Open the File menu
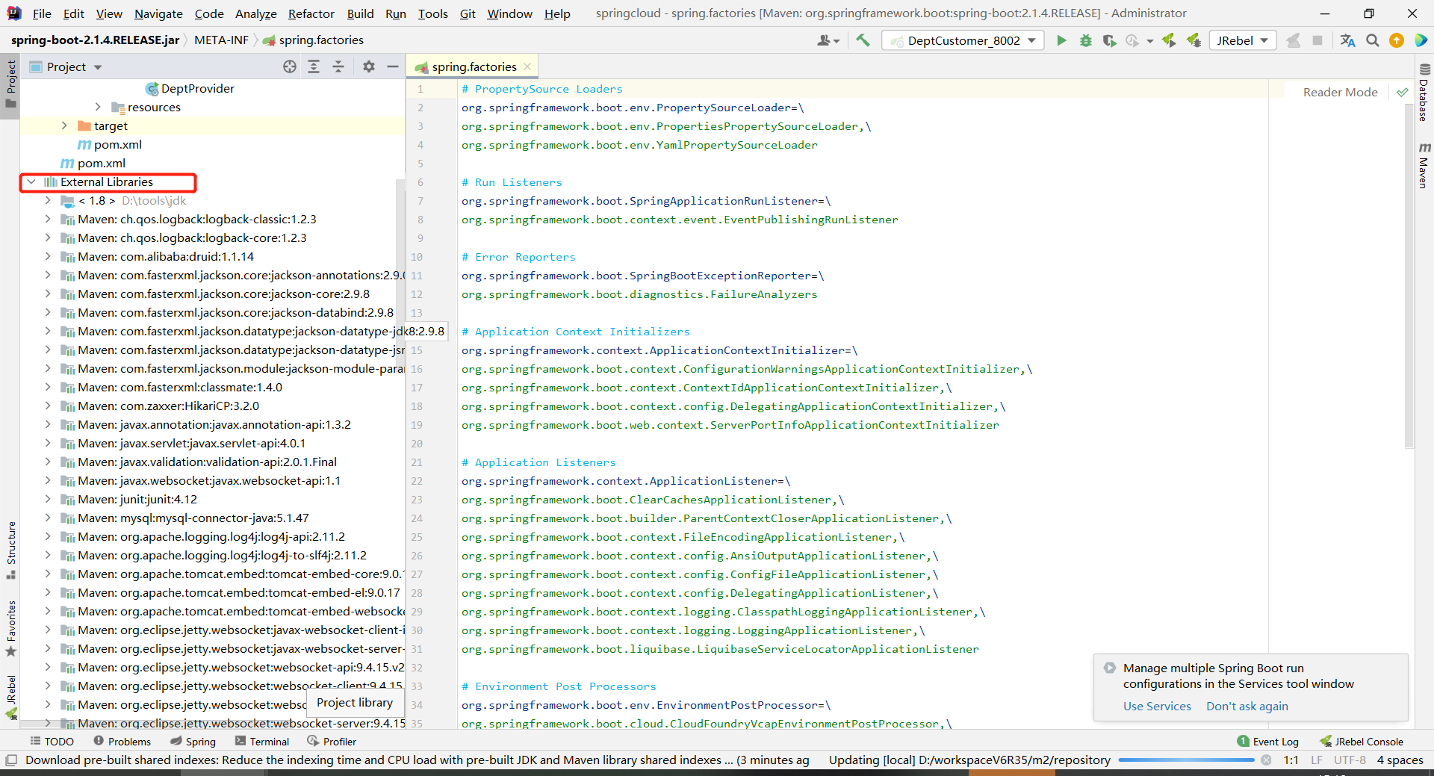This screenshot has width=1434, height=776. tap(42, 13)
